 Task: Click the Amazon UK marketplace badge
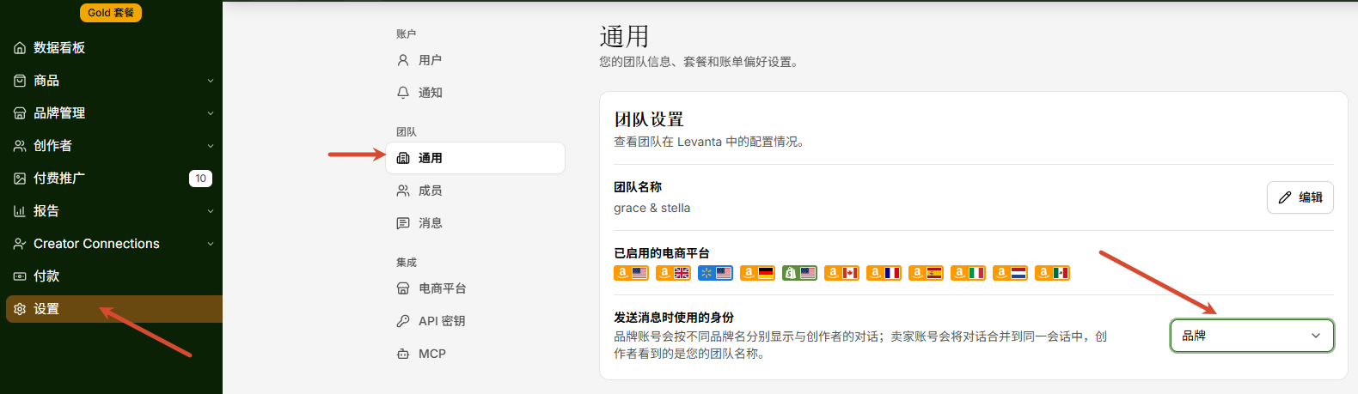coord(673,273)
